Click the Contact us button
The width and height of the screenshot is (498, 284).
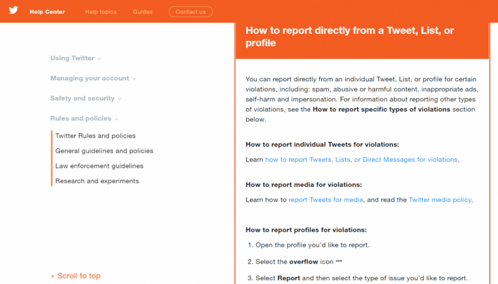pos(191,12)
